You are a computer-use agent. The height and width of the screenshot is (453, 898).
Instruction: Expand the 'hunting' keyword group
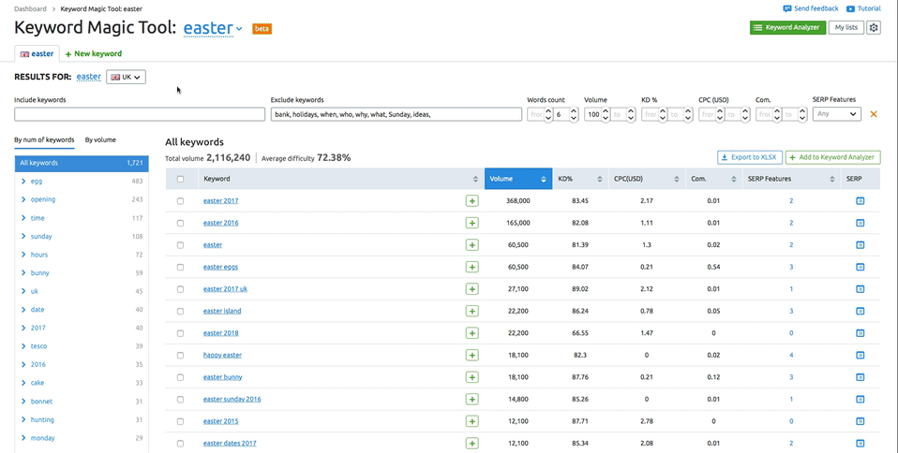pyautogui.click(x=23, y=419)
